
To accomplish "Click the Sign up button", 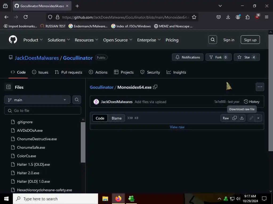I will pos(250,40).
